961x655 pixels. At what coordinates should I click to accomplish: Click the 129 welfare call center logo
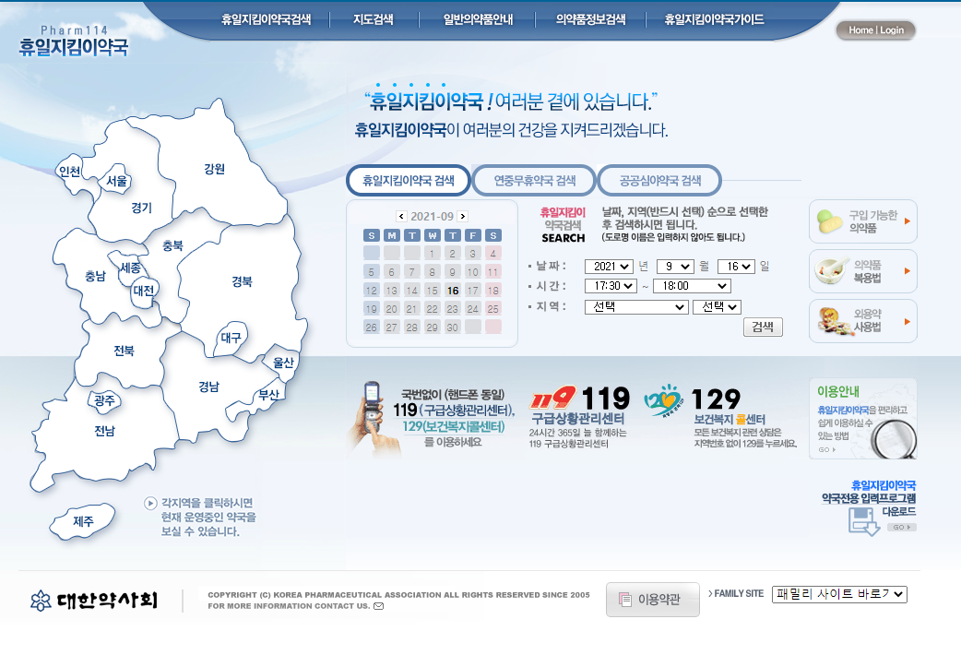(x=663, y=399)
